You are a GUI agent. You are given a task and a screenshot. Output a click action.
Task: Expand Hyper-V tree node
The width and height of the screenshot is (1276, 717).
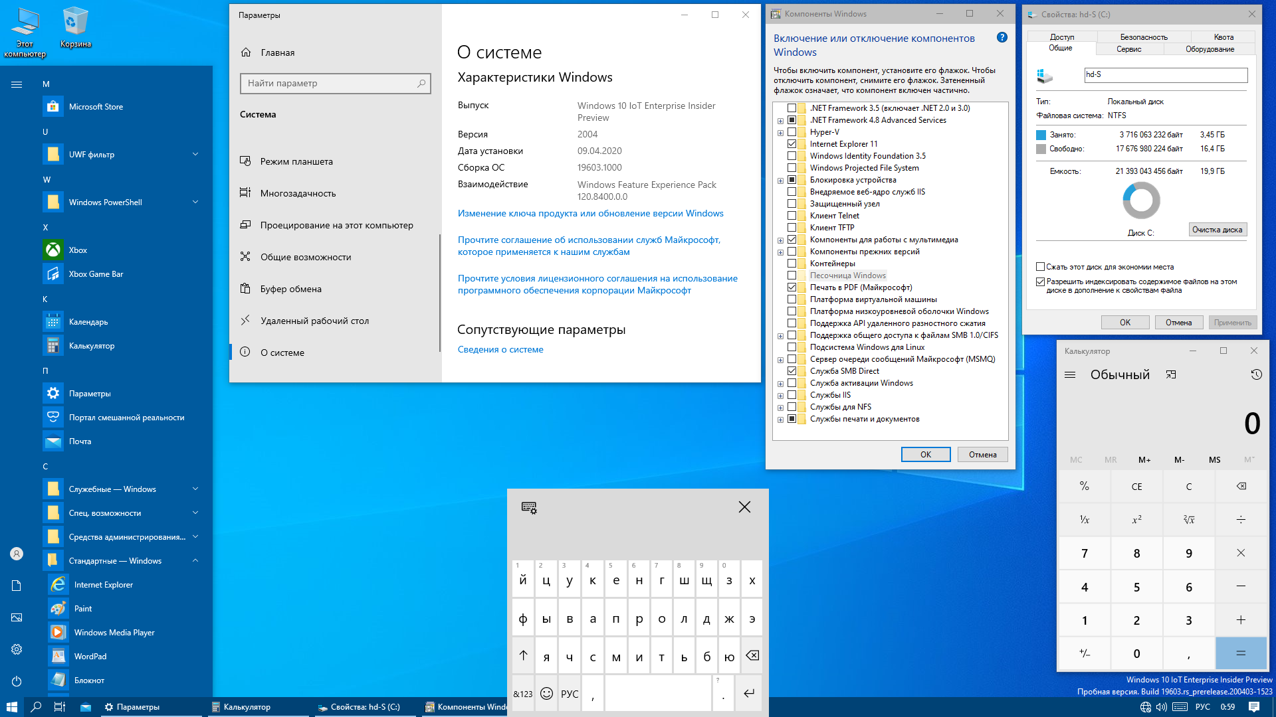coord(780,133)
